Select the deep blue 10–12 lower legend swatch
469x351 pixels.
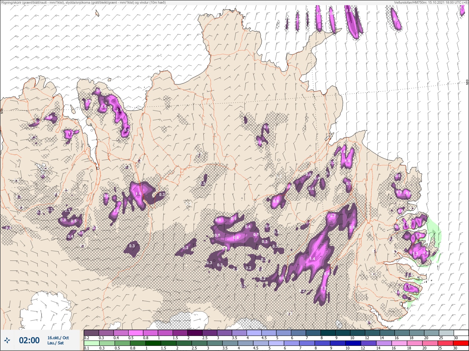[x=353, y=343]
